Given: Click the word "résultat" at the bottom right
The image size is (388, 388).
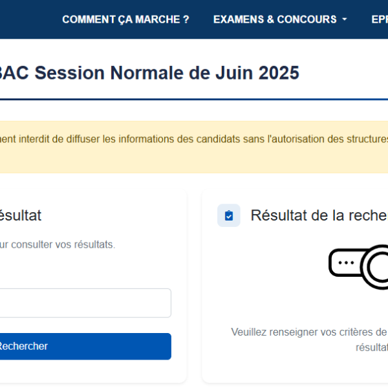Looking at the screenshot, I should pos(372,348).
